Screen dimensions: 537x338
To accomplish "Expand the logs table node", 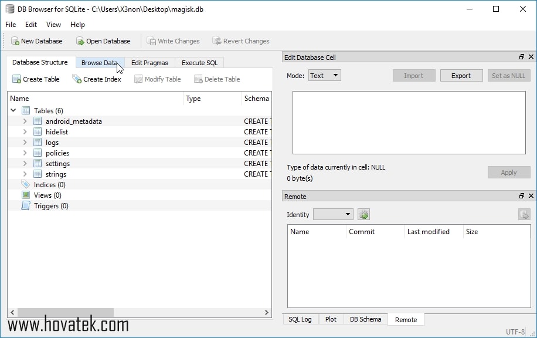I will 25,142.
